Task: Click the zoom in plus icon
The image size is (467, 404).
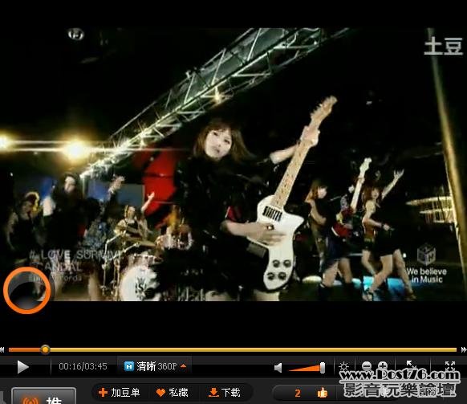Action: click(x=383, y=365)
